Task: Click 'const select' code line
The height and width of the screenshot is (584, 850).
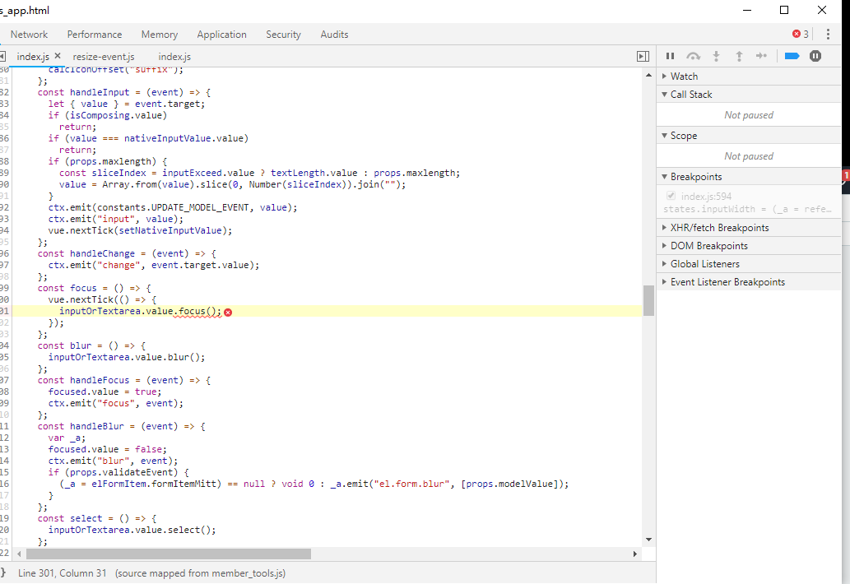Action: 97,518
